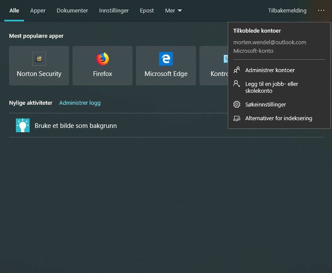Open the Norton Security app icon
332x273 pixels.
(x=39, y=59)
